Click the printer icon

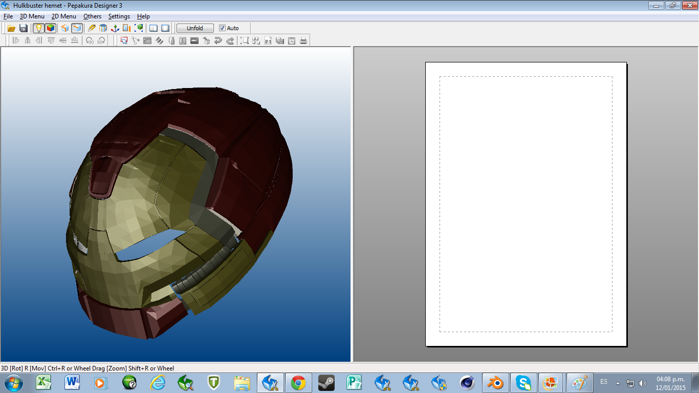point(303,40)
